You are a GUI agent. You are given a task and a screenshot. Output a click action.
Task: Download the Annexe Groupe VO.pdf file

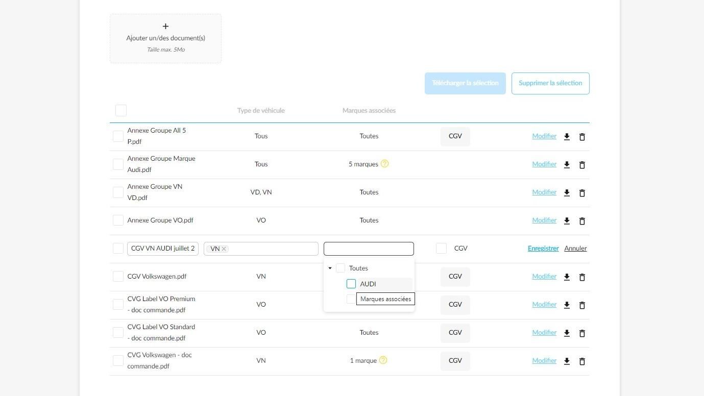point(567,221)
